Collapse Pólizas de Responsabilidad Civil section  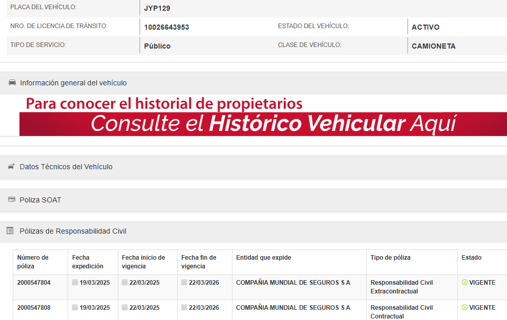[x=73, y=231]
